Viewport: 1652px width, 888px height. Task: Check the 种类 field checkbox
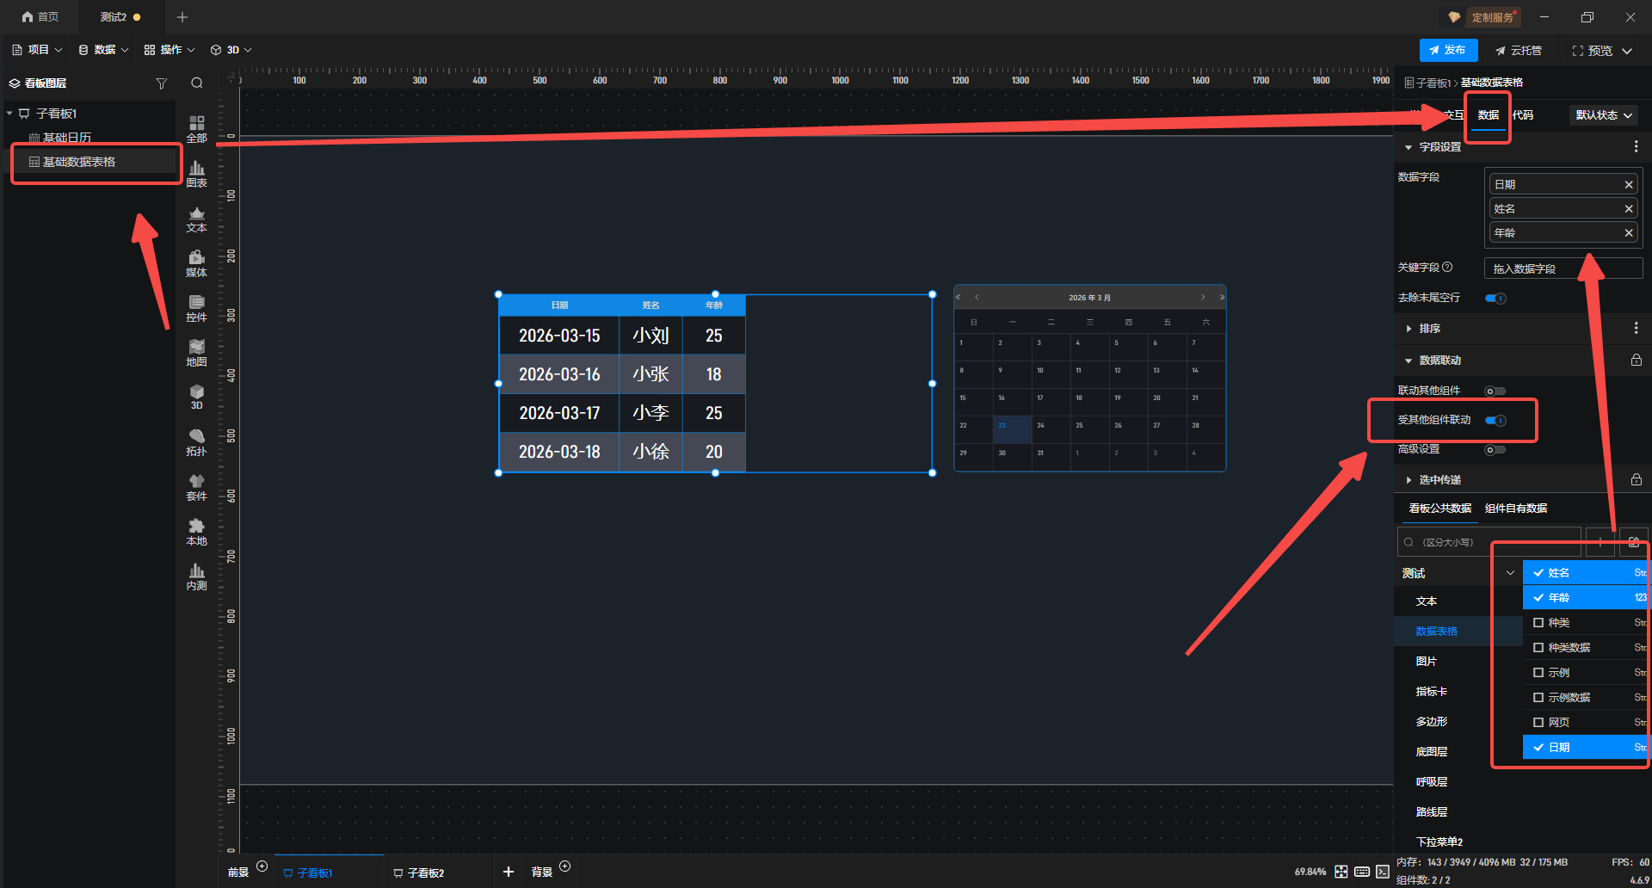(x=1538, y=623)
